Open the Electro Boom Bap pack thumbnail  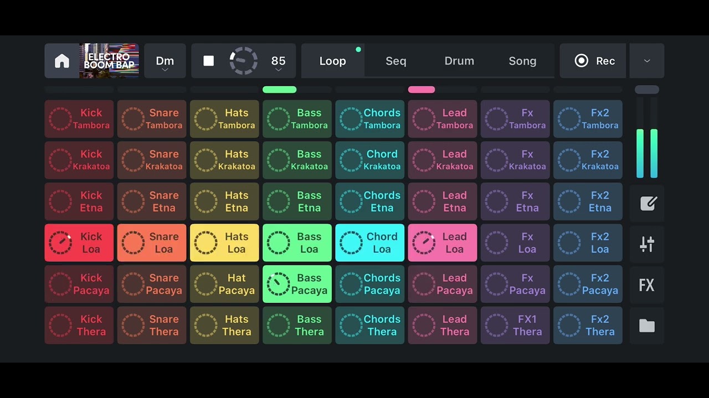(x=109, y=61)
